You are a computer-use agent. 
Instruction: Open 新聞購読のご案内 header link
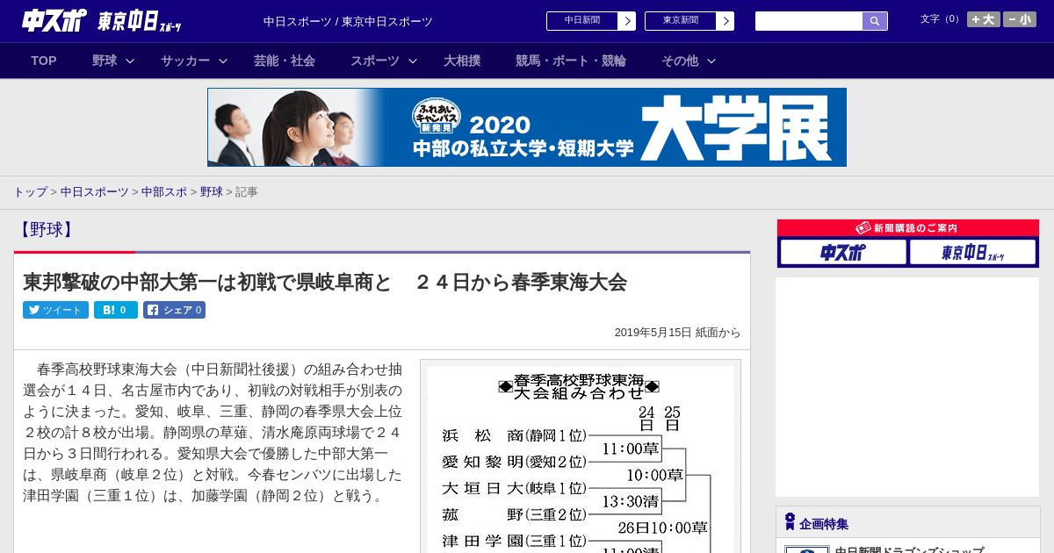tap(908, 228)
